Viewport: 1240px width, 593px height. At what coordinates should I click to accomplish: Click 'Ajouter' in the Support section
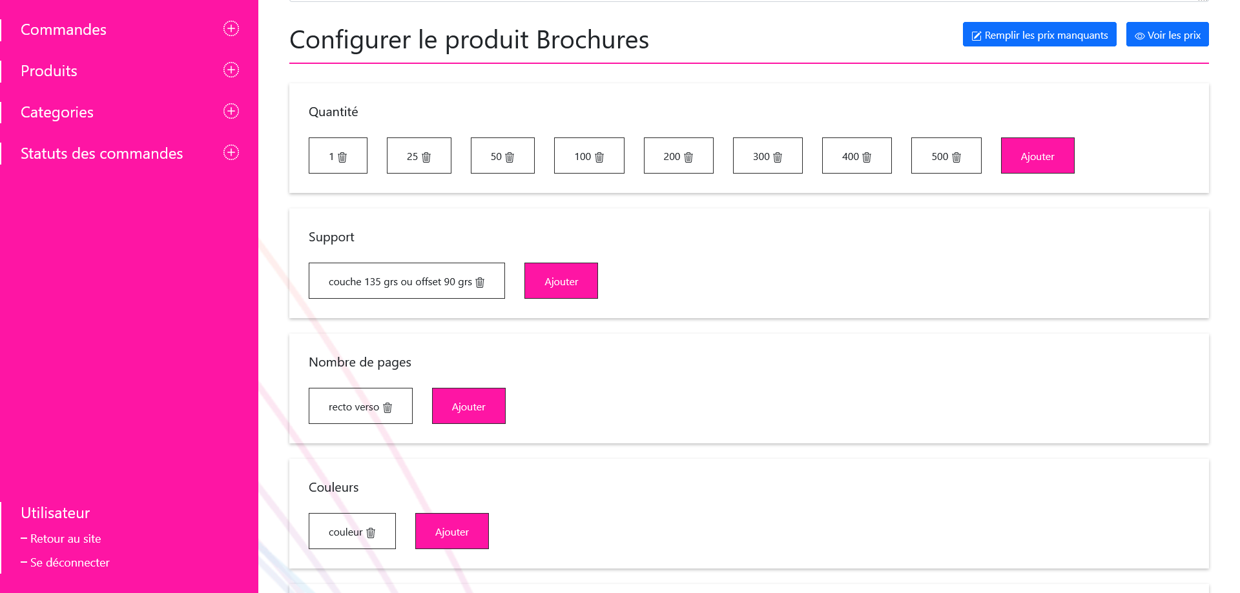coord(561,281)
